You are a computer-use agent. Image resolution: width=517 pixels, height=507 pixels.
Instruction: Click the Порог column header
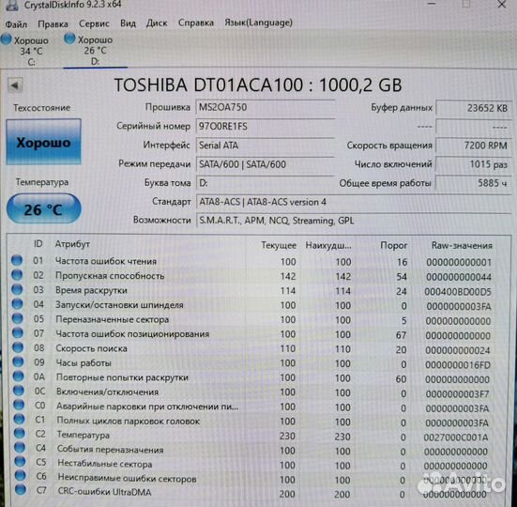pyautogui.click(x=394, y=245)
